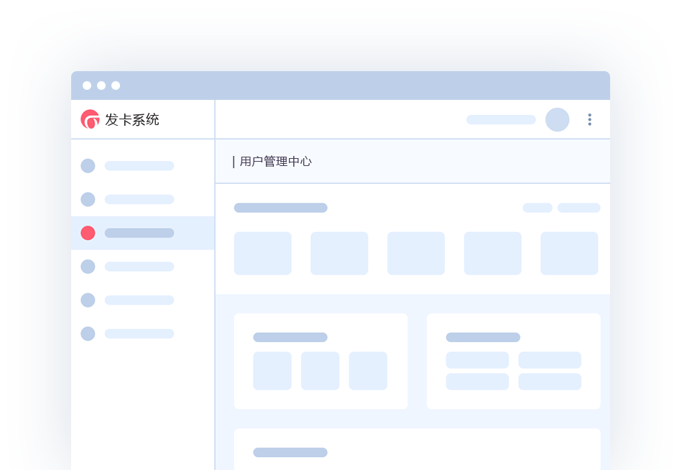This screenshot has height=470, width=682.
Task: Click the fourth sidebar item's circle icon
Action: [88, 267]
